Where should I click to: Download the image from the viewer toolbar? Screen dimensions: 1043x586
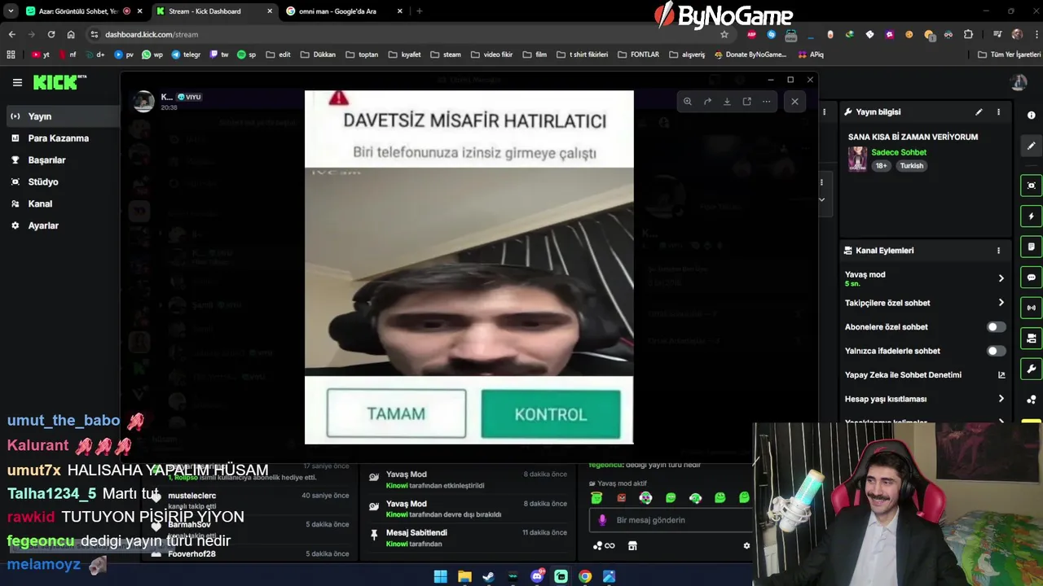point(727,102)
